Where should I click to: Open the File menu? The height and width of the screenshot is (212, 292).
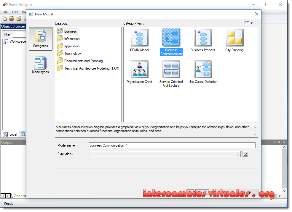tap(5, 12)
